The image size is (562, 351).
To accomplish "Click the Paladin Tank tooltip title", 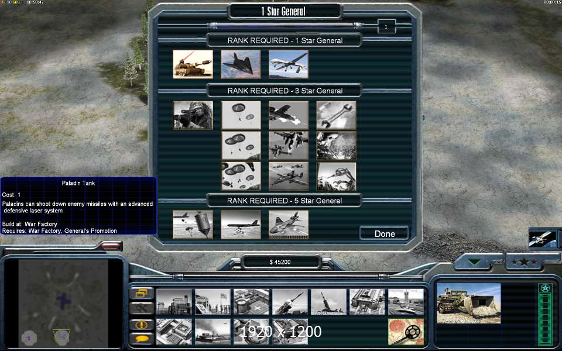I will (x=78, y=183).
